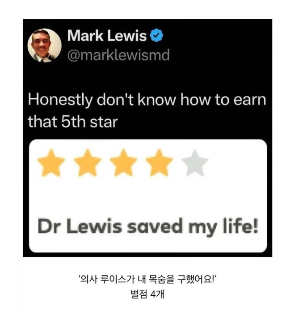Viewport: 295px width, 323px height.
Task: Click the word 'Honestly' in the tweet
Action: [x=60, y=100]
